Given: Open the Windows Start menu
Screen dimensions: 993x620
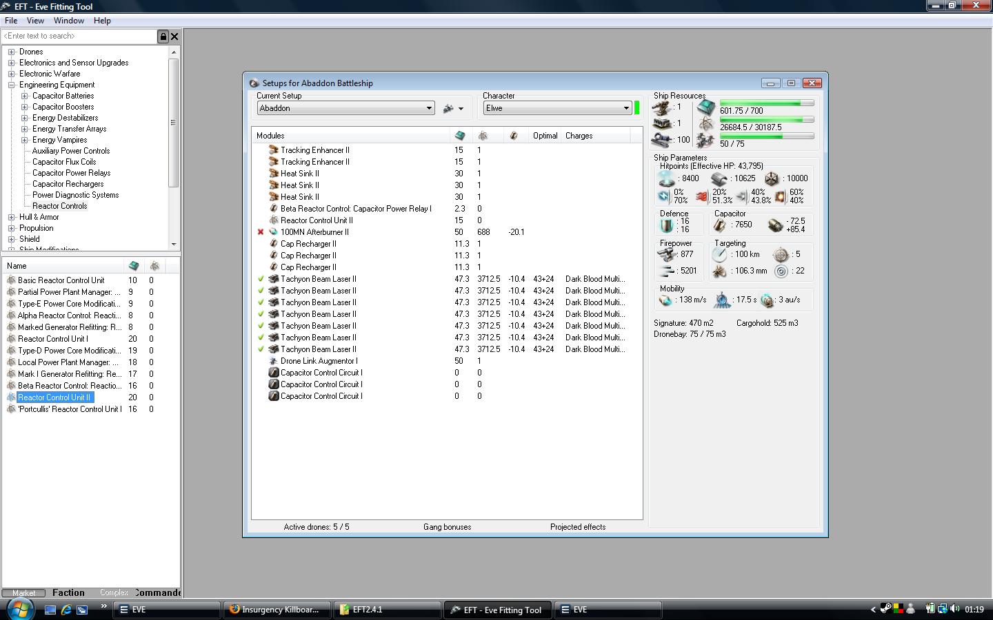Looking at the screenshot, I should [19, 609].
